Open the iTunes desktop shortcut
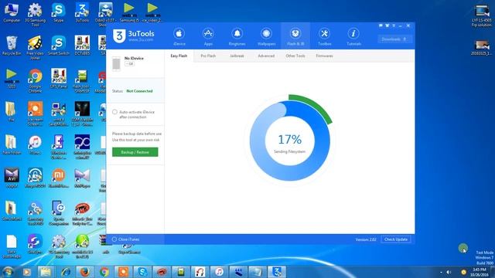The image size is (495, 278). [35, 145]
